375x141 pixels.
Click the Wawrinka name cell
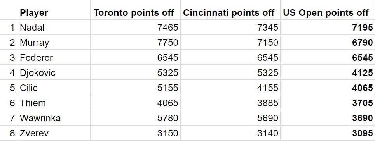coord(54,118)
